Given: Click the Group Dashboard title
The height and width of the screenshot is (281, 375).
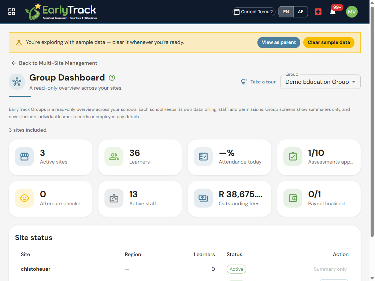Looking at the screenshot, I should (67, 78).
